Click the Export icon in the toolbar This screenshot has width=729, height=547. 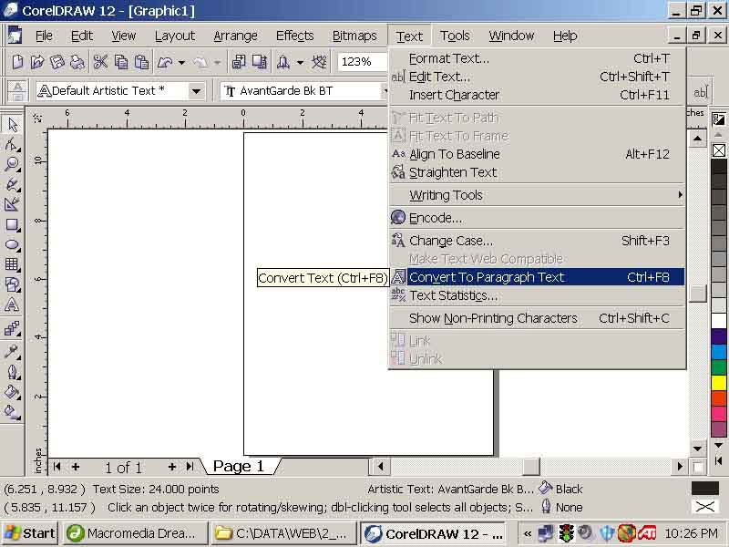260,62
